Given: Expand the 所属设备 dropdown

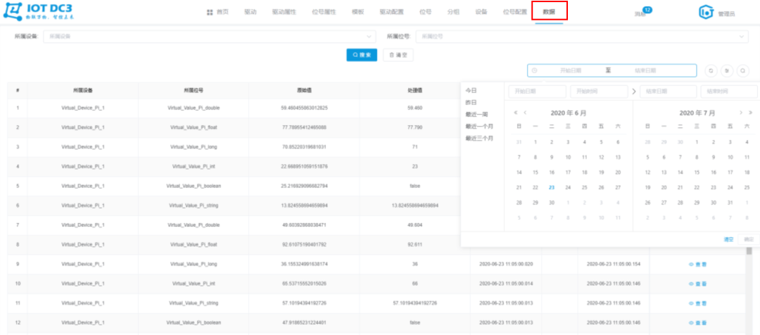Looking at the screenshot, I should click(x=210, y=37).
